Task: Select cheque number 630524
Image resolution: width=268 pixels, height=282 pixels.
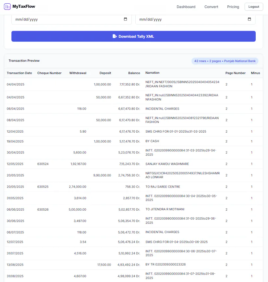Action: (43, 164)
